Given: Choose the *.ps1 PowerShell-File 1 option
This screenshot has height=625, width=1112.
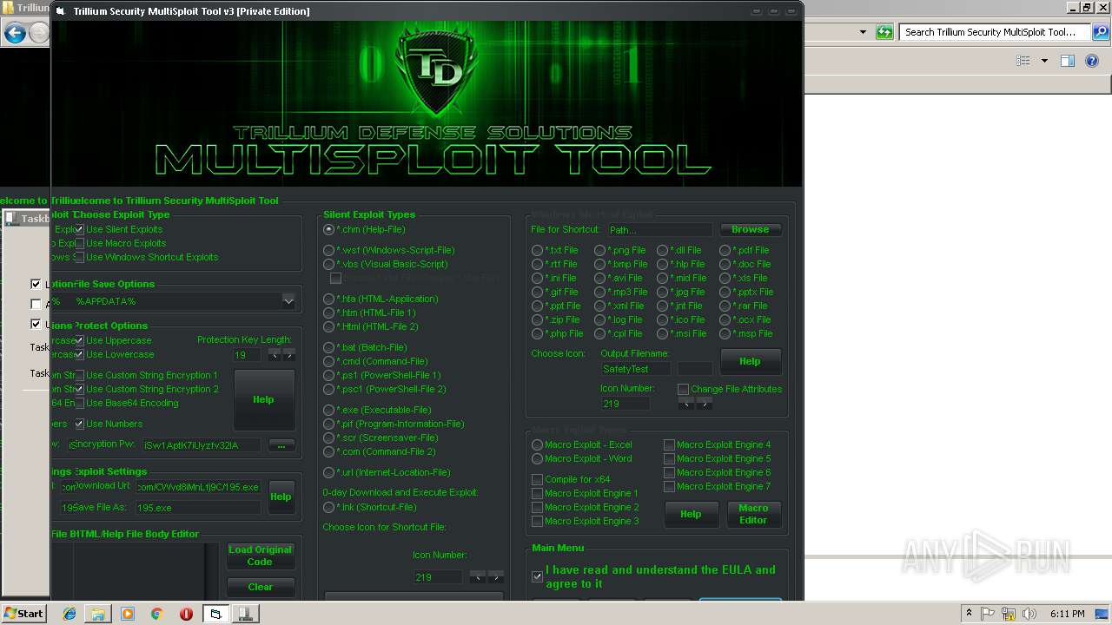Looking at the screenshot, I should (328, 376).
